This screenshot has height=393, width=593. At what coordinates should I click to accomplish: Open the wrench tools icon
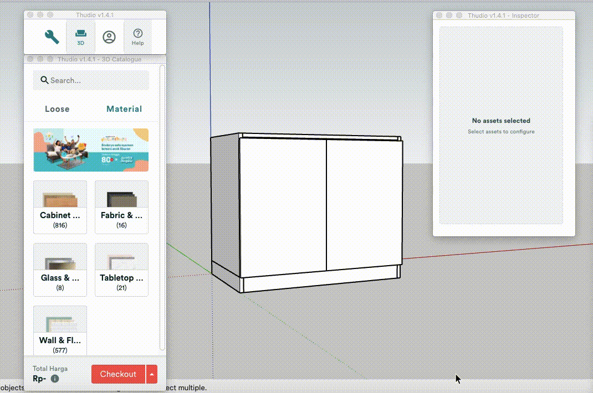[x=52, y=37]
